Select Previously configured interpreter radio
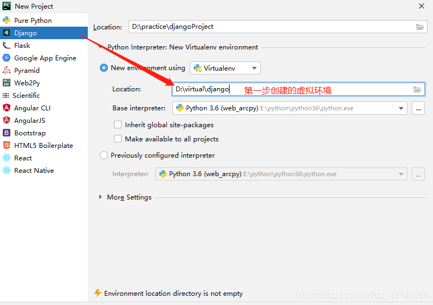 (104, 155)
